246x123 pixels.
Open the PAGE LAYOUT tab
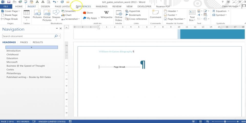63,6
